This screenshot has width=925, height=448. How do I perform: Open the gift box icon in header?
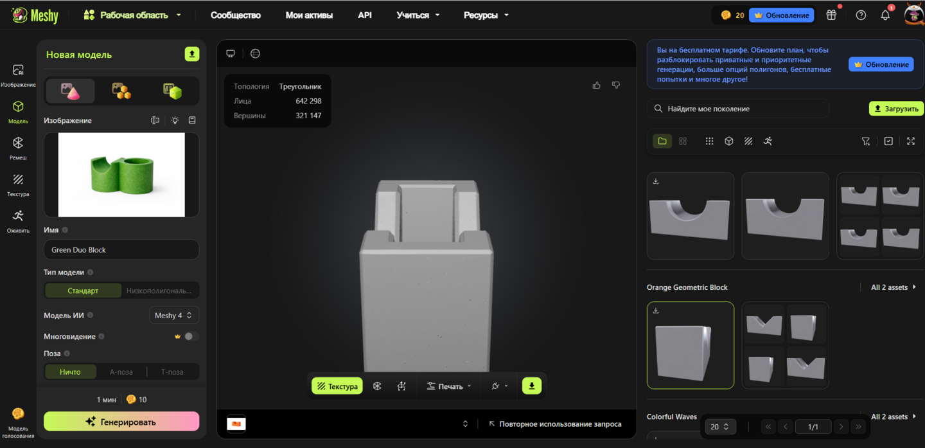pyautogui.click(x=831, y=15)
